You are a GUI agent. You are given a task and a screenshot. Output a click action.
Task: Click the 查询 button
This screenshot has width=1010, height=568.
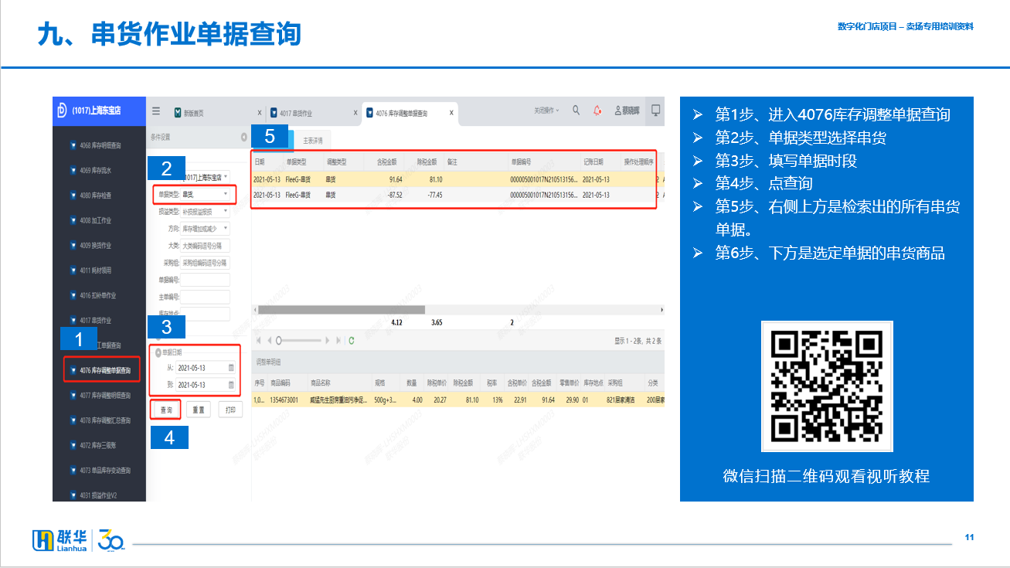[165, 410]
